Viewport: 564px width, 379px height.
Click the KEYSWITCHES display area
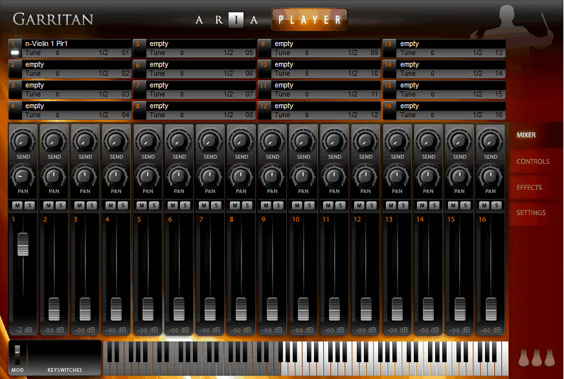64,354
